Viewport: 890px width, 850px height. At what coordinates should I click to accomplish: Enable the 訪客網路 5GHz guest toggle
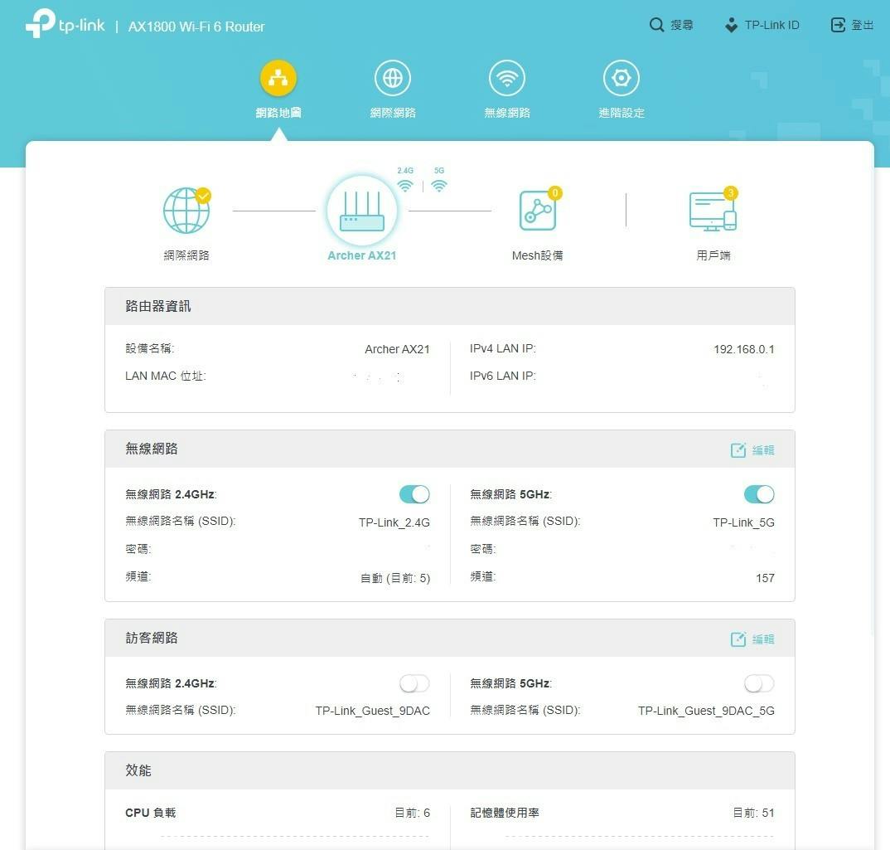point(759,683)
